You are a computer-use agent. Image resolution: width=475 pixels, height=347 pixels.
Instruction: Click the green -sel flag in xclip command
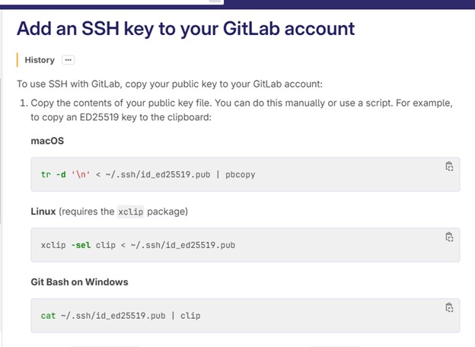click(x=81, y=245)
